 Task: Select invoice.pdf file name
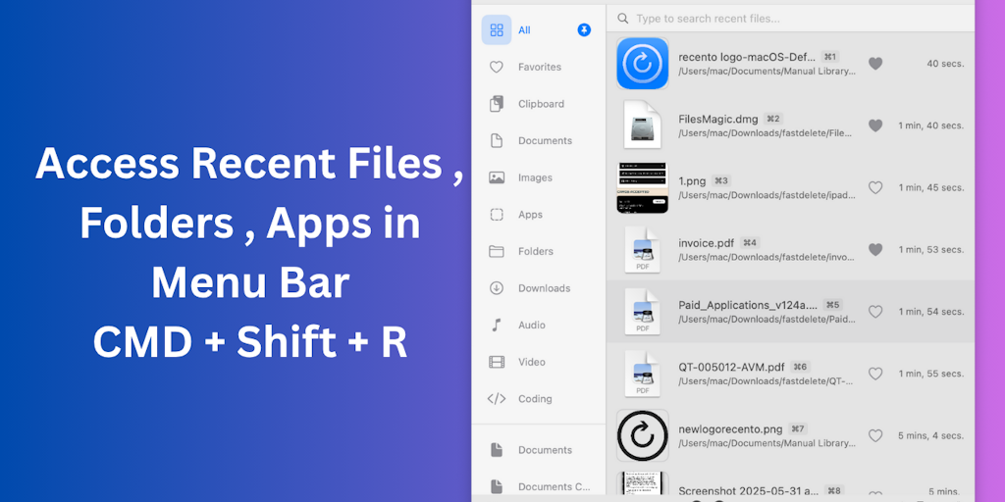coord(707,243)
